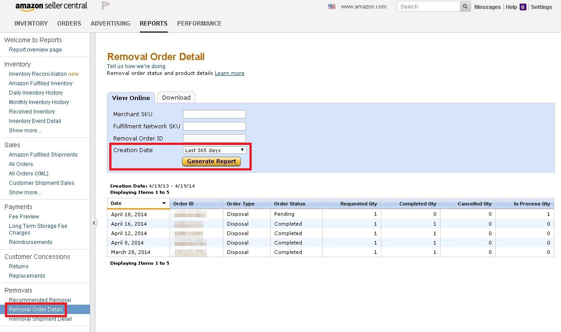Click the www.amazon.com marketplace link
The image size is (561, 332).
(x=364, y=7)
